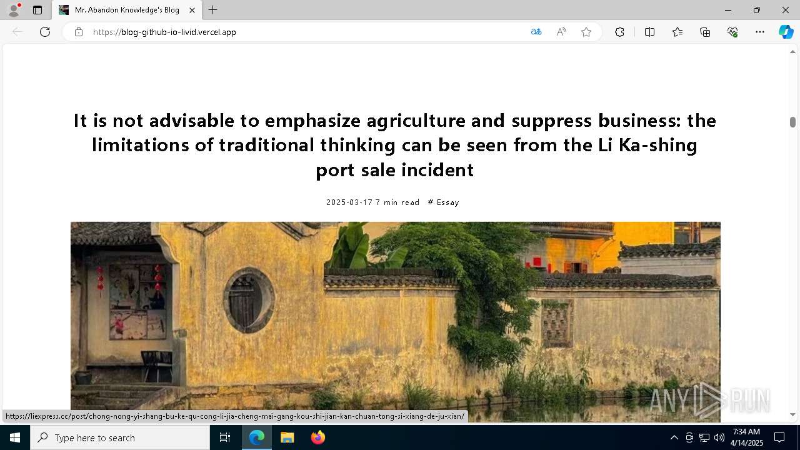This screenshot has width=800, height=450.
Task: Open the article cover image
Action: click(396, 322)
